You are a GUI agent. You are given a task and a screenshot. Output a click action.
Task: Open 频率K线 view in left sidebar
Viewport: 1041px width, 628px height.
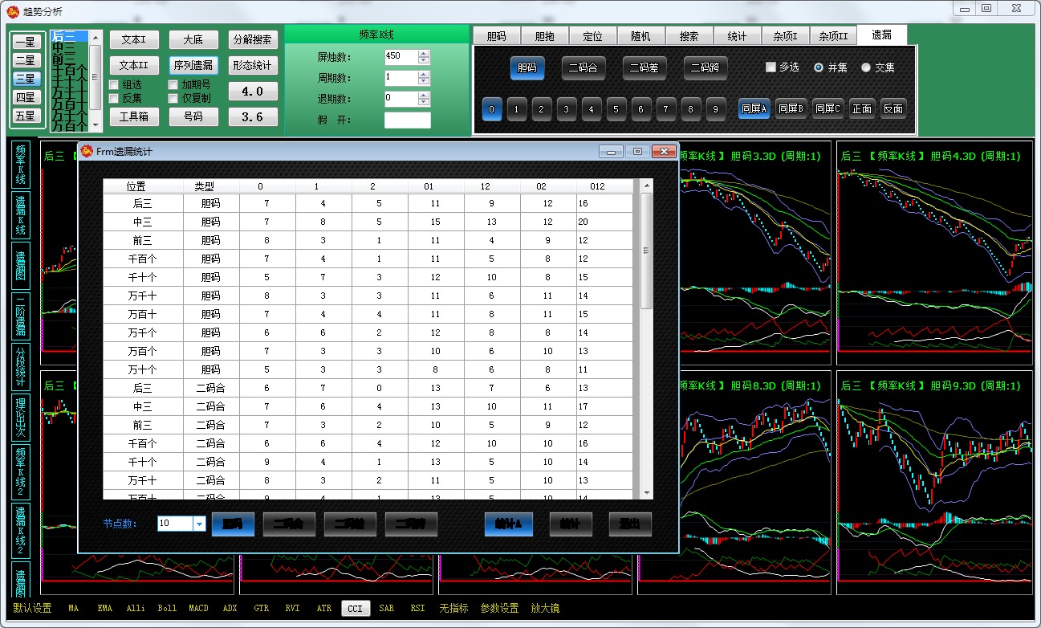pyautogui.click(x=20, y=164)
